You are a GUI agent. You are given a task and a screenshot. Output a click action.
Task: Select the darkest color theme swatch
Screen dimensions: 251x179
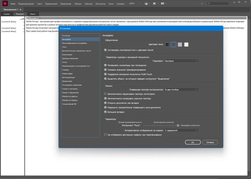(167, 44)
